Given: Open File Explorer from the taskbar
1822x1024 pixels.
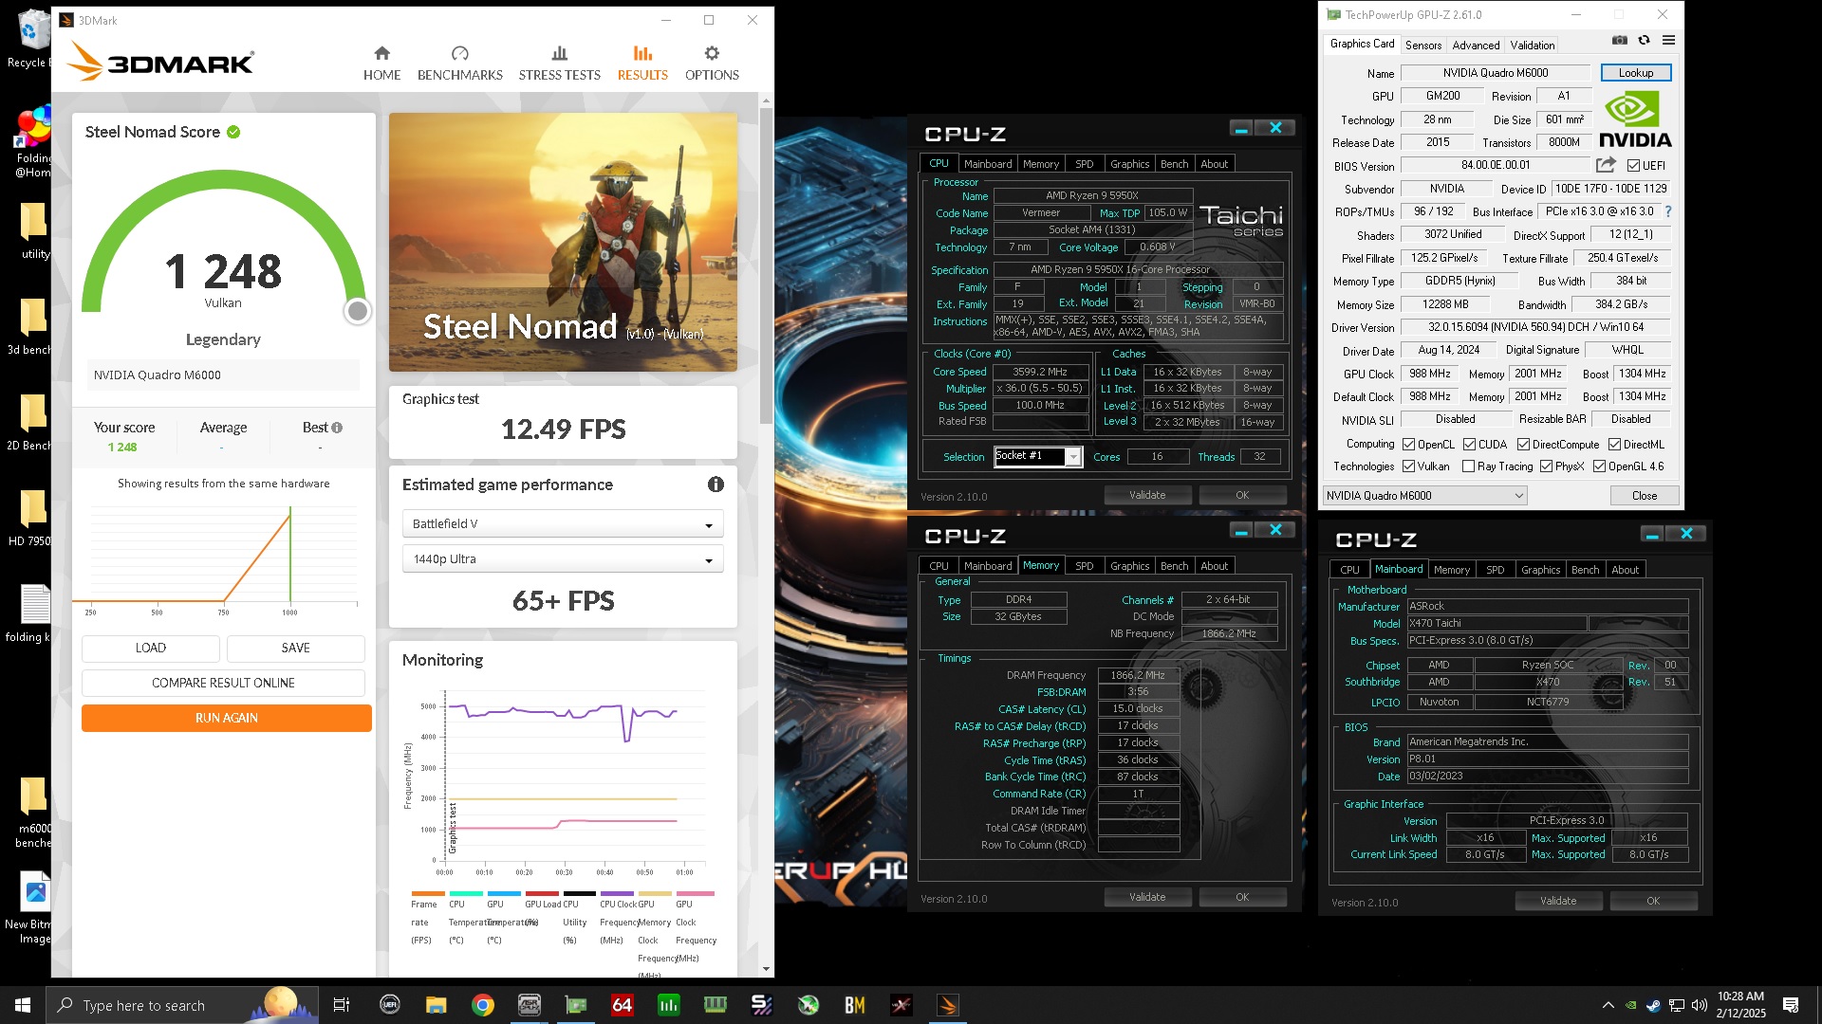Looking at the screenshot, I should (x=436, y=1005).
